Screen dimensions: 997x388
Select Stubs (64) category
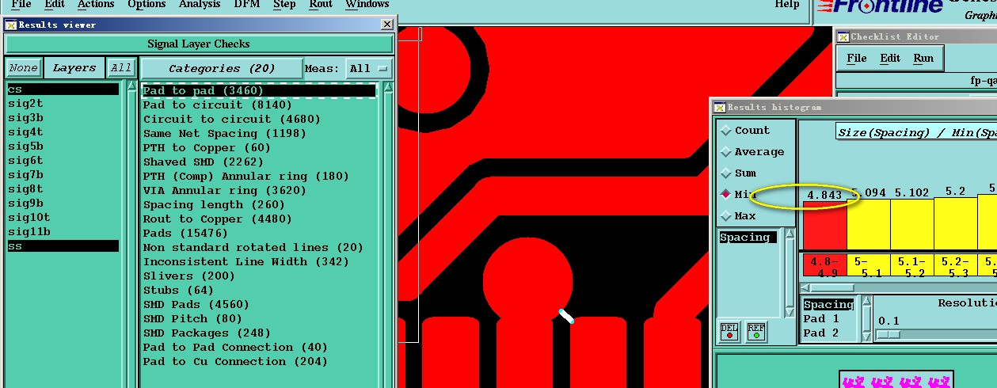[259, 291]
